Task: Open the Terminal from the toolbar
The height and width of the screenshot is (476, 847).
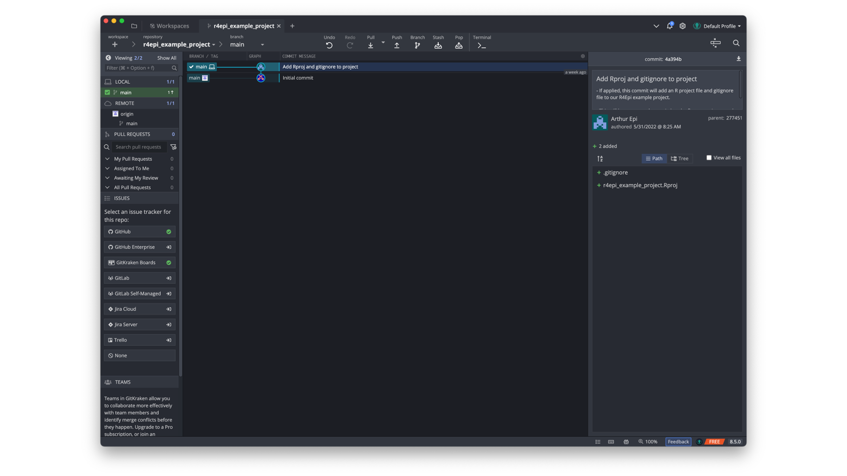Action: [x=482, y=46]
